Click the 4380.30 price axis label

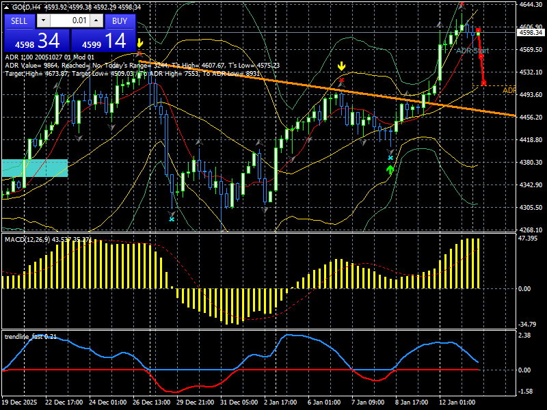pos(531,163)
